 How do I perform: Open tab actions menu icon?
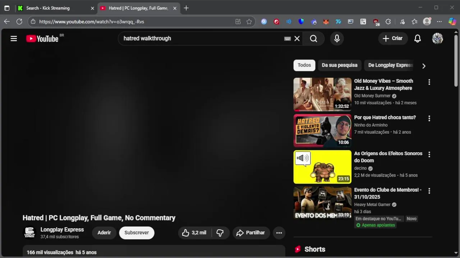7,8
